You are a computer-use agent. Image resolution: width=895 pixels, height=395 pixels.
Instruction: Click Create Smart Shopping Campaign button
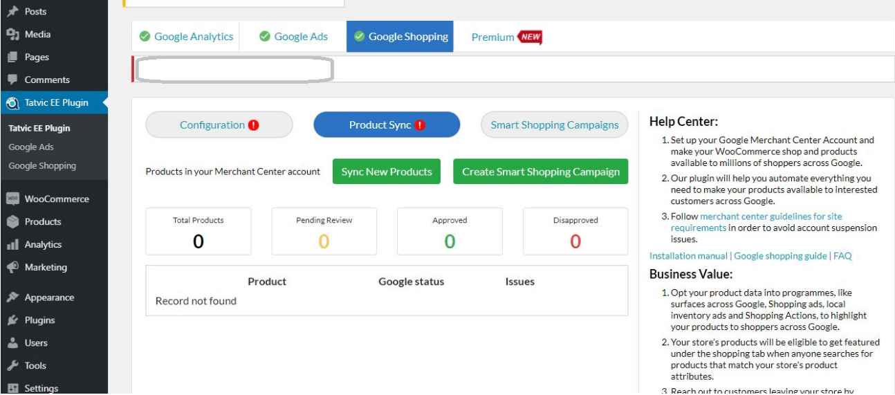[541, 172]
